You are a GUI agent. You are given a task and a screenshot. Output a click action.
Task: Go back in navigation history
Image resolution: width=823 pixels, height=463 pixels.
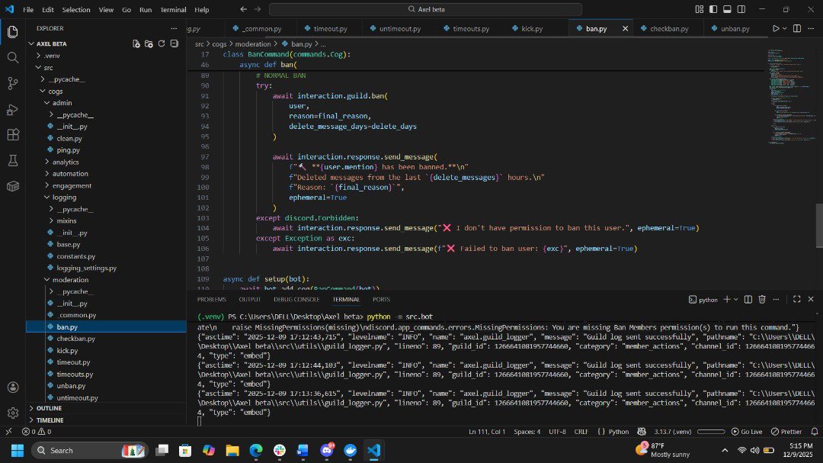[x=244, y=9]
